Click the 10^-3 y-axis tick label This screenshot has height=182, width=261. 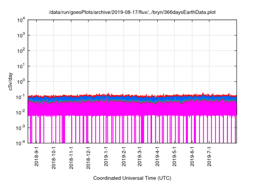(20, 128)
